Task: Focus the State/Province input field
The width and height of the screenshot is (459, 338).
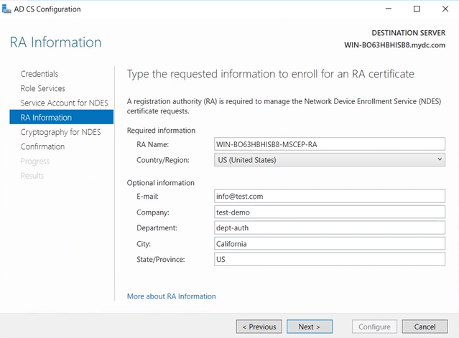Action: (330, 259)
